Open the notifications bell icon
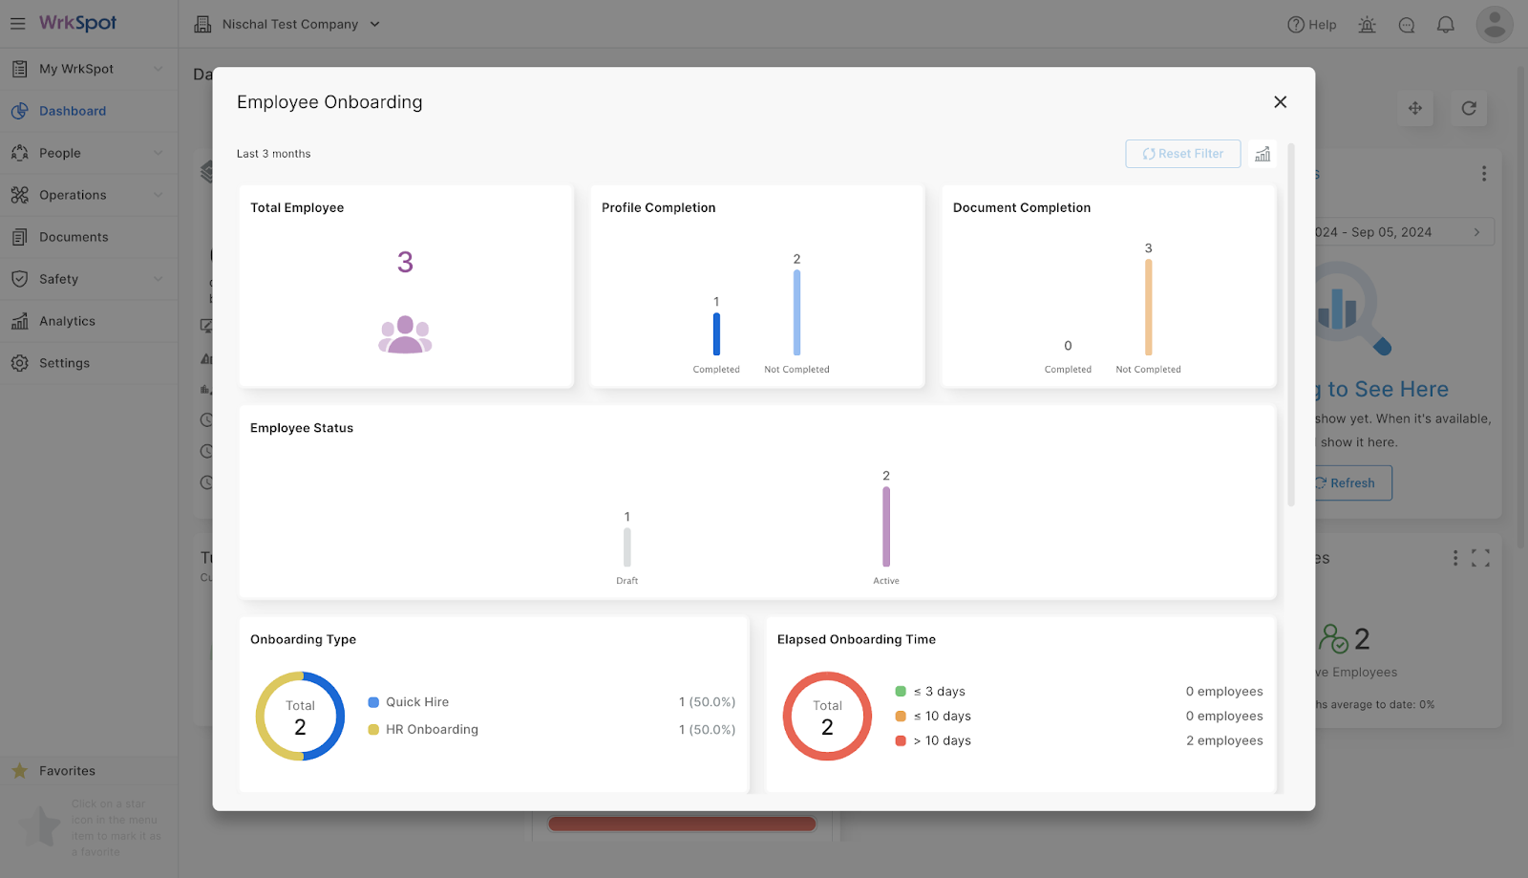The height and width of the screenshot is (878, 1528). click(1445, 24)
